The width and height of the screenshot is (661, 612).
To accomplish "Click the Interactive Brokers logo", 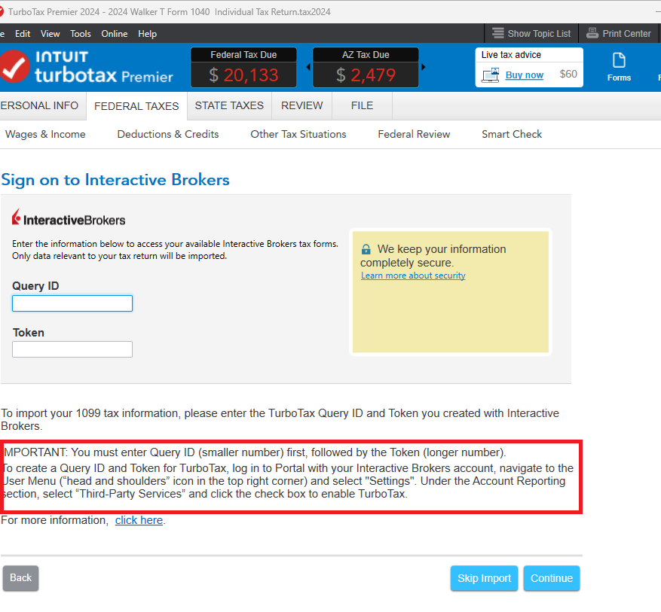I will point(69,218).
